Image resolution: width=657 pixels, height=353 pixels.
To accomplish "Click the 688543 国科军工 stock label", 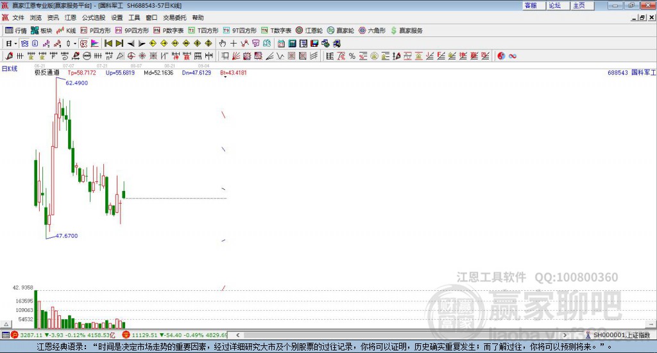I will 631,72.
